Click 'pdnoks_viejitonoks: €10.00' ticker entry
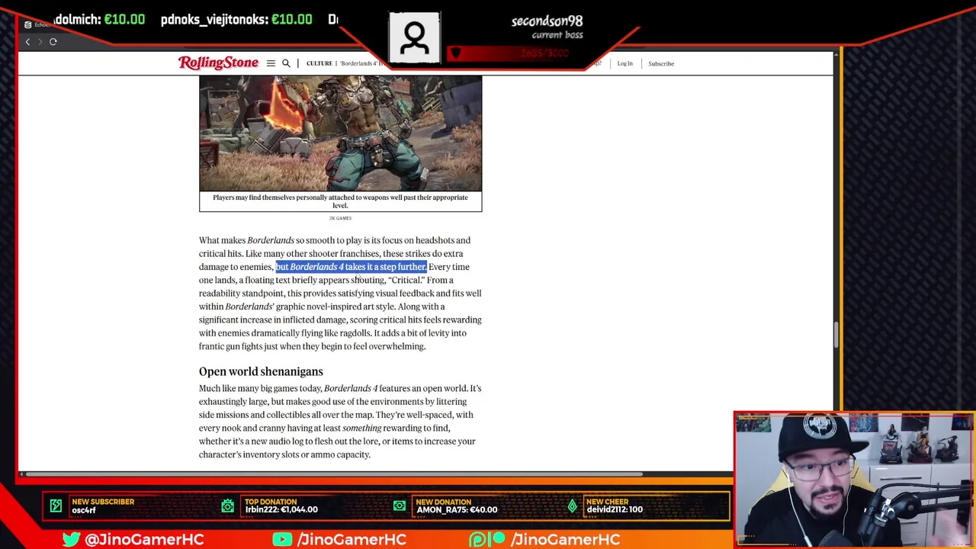The height and width of the screenshot is (549, 976). [x=236, y=20]
